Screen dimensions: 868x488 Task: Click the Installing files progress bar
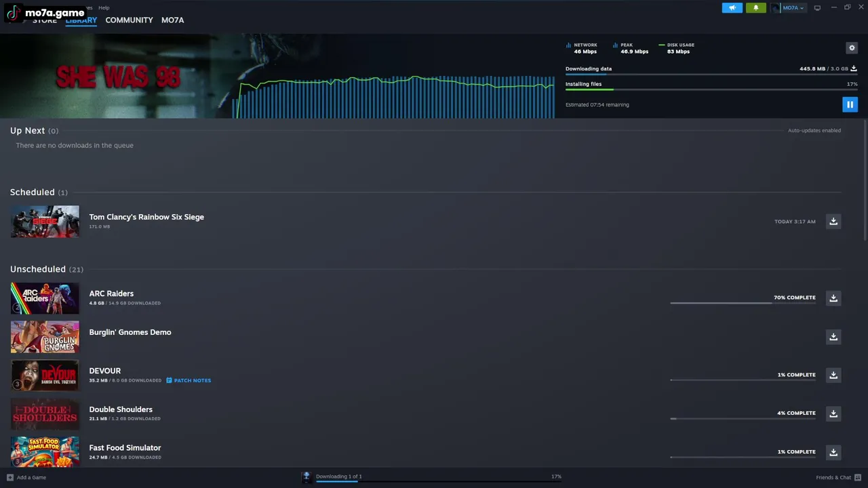(711, 89)
